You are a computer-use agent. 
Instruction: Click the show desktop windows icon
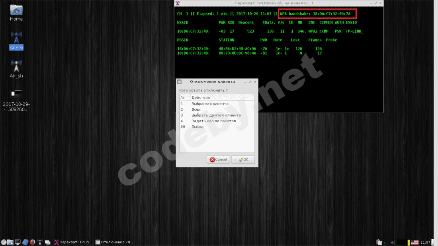47,242
